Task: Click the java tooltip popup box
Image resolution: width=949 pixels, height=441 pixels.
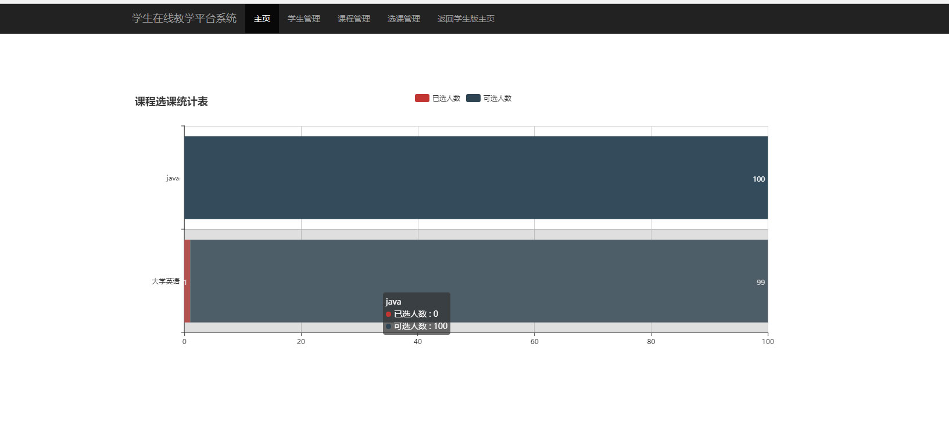Action: (x=416, y=313)
